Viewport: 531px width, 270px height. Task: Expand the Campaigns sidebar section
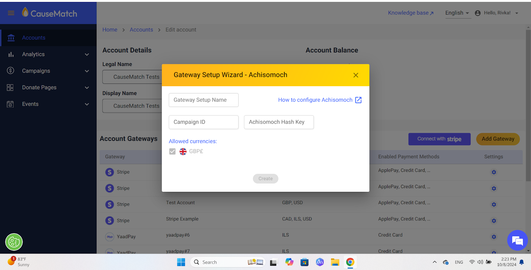pos(87,71)
